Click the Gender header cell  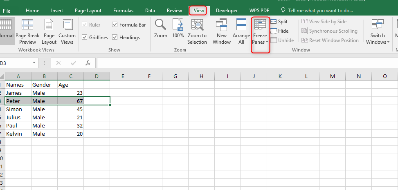(x=45, y=85)
